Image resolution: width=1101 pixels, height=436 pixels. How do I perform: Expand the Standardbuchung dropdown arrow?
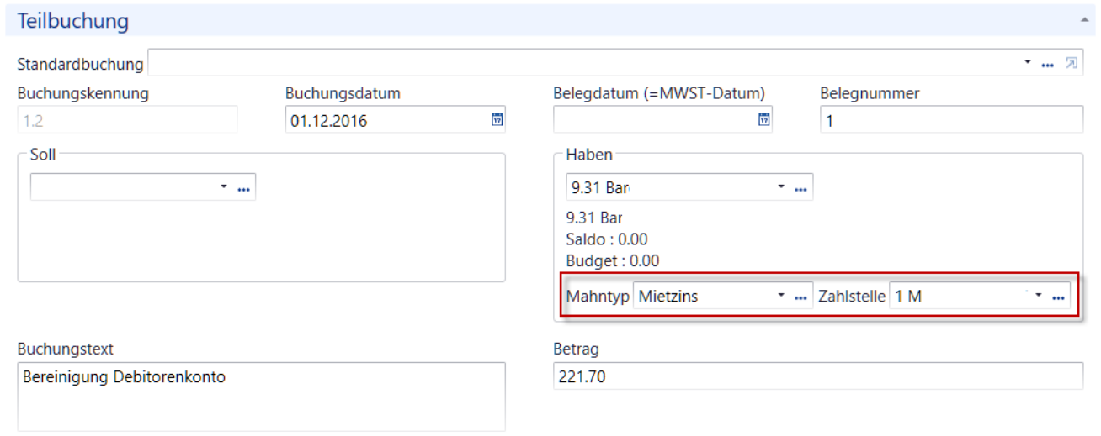pyautogui.click(x=1029, y=63)
